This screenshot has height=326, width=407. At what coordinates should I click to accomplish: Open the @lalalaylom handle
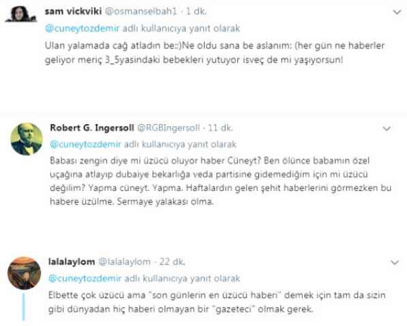[x=124, y=262]
